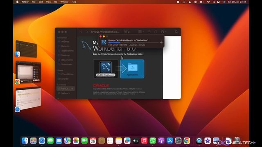Open Reminders from the Dock

tap(110, 140)
